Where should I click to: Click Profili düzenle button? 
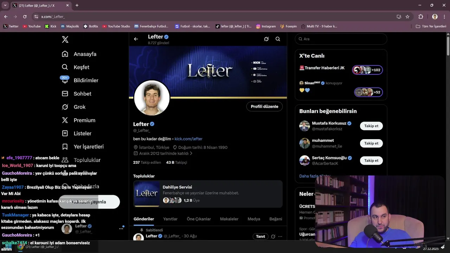pos(264,106)
